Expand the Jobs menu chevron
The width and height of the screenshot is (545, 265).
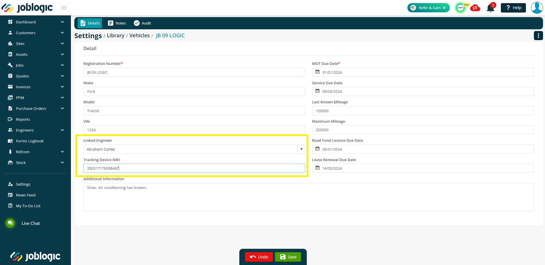[62, 65]
